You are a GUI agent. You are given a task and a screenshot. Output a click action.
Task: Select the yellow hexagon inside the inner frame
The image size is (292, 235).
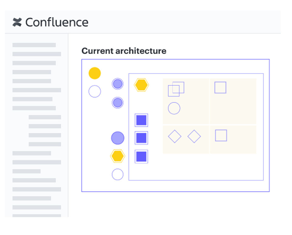(141, 85)
